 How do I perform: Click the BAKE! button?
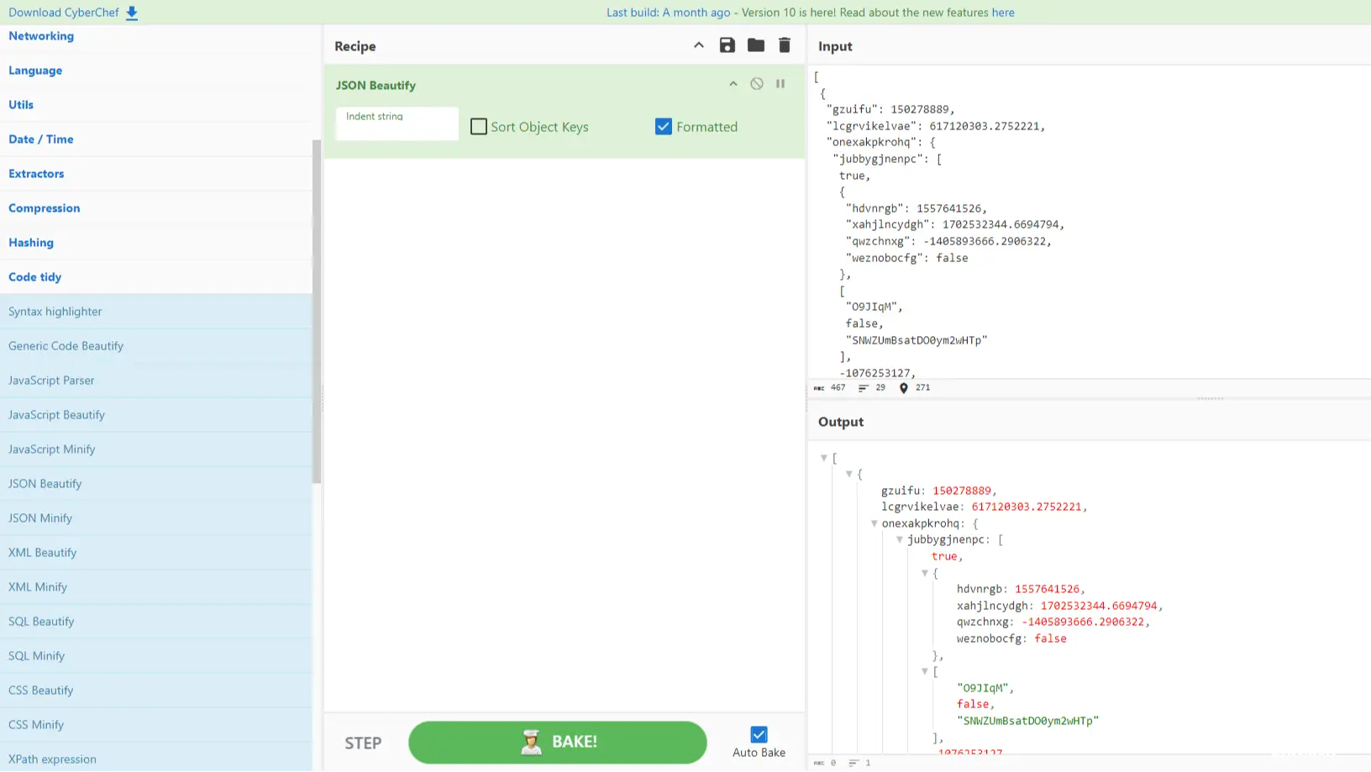[558, 743]
